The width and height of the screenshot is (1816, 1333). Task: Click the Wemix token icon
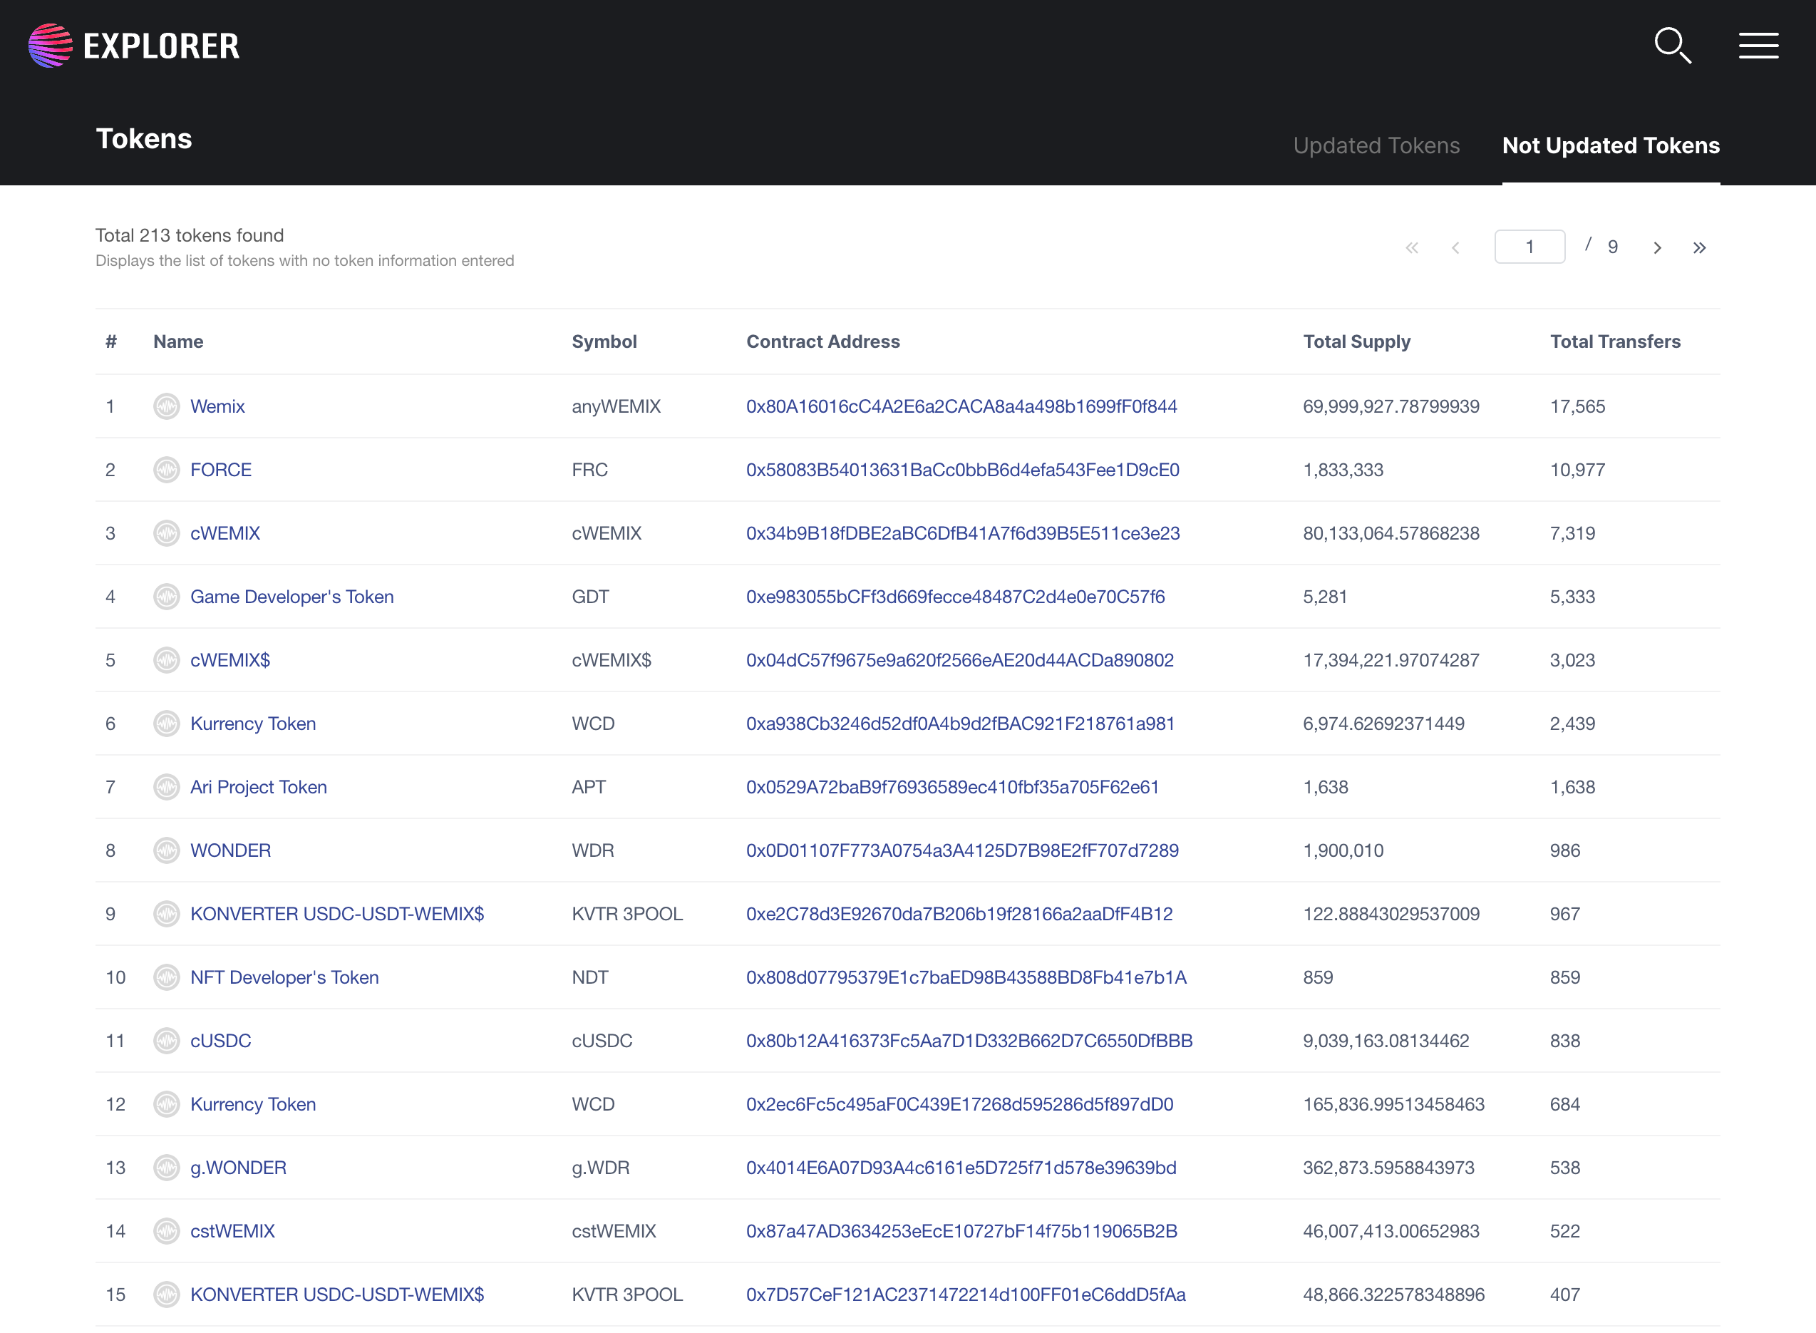[x=166, y=406]
